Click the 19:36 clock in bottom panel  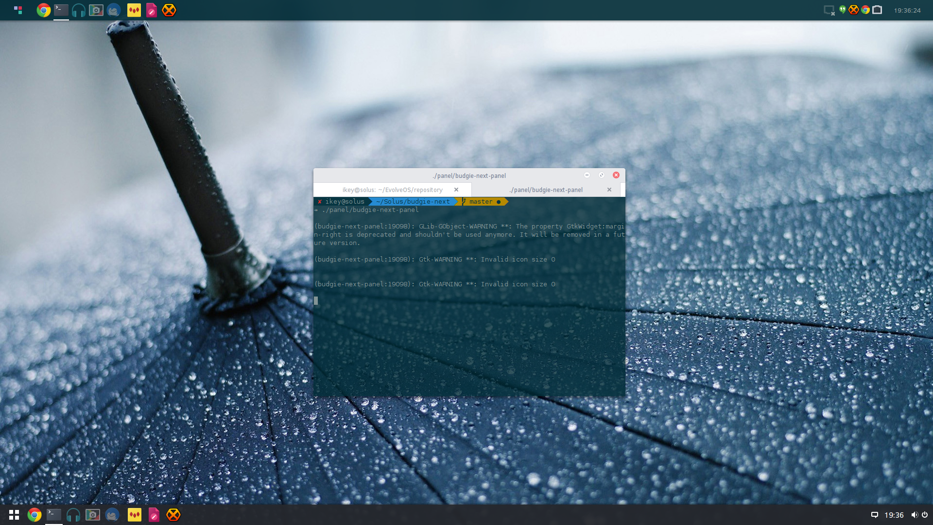coord(894,515)
